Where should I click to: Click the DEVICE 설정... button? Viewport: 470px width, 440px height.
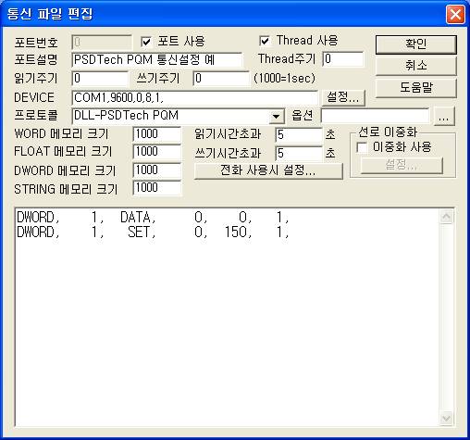343,97
